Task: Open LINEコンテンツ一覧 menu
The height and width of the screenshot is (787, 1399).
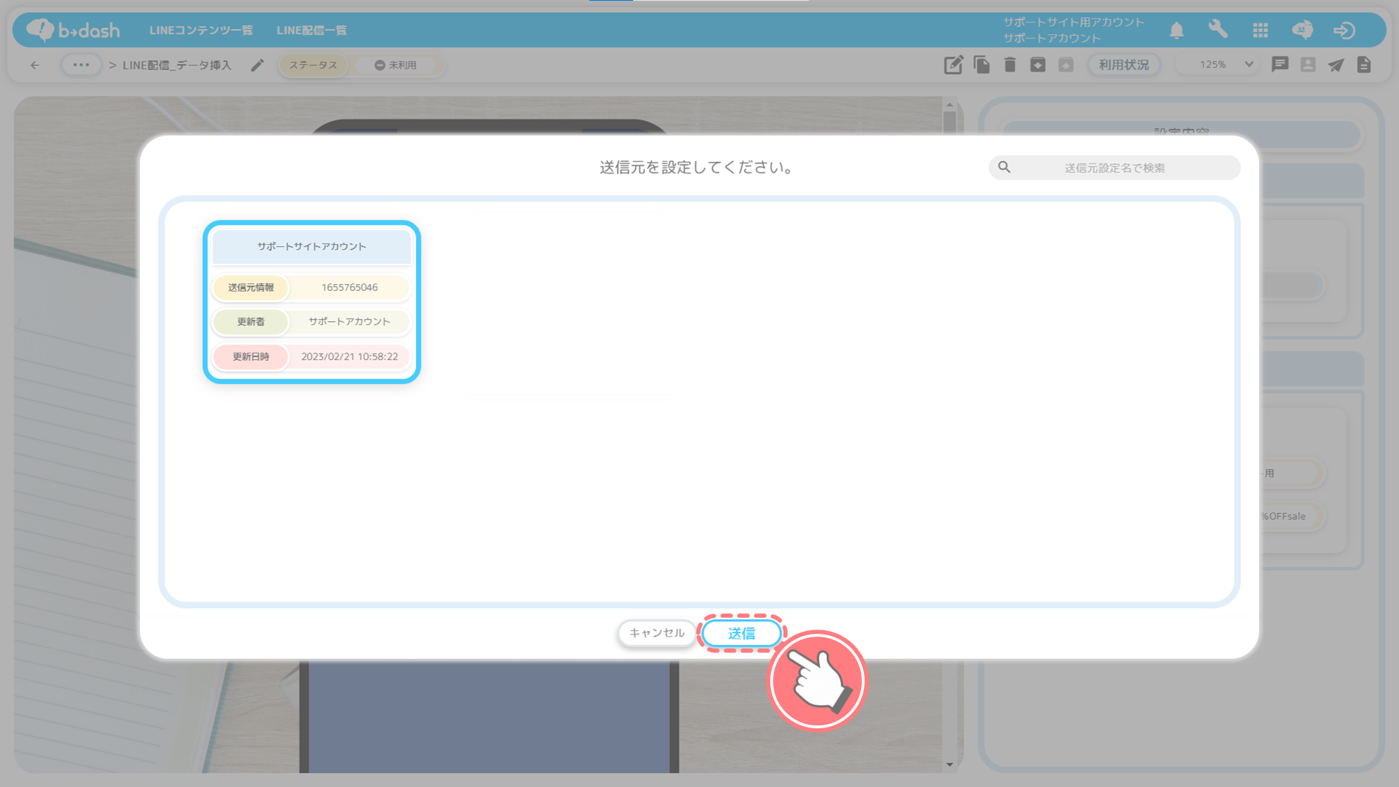Action: (x=201, y=30)
